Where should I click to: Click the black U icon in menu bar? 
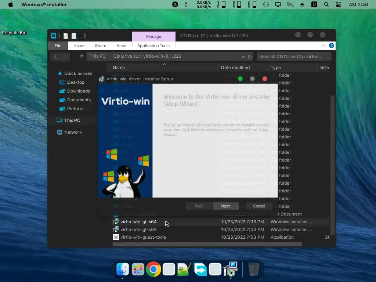coord(314,4)
